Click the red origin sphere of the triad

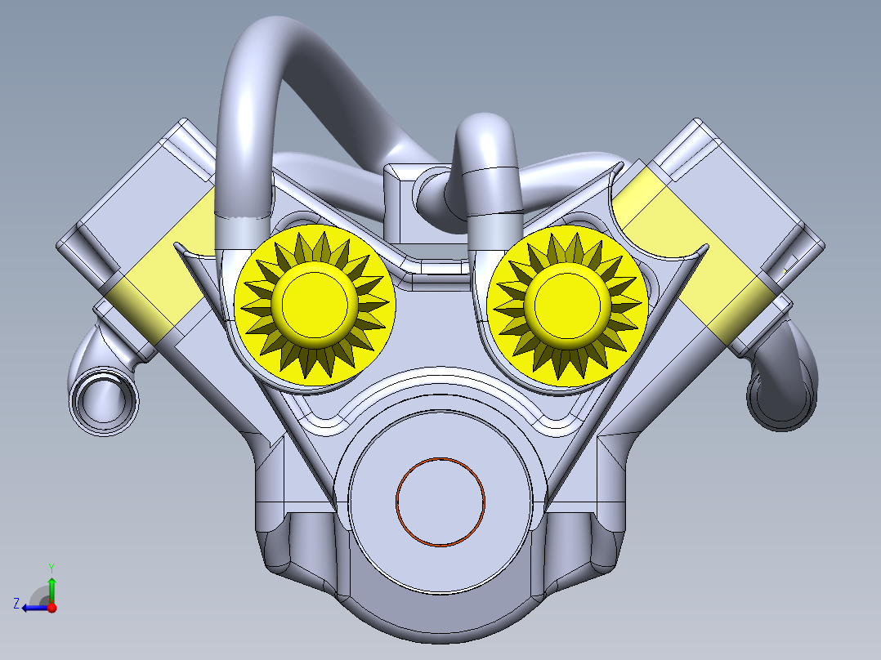tap(52, 608)
